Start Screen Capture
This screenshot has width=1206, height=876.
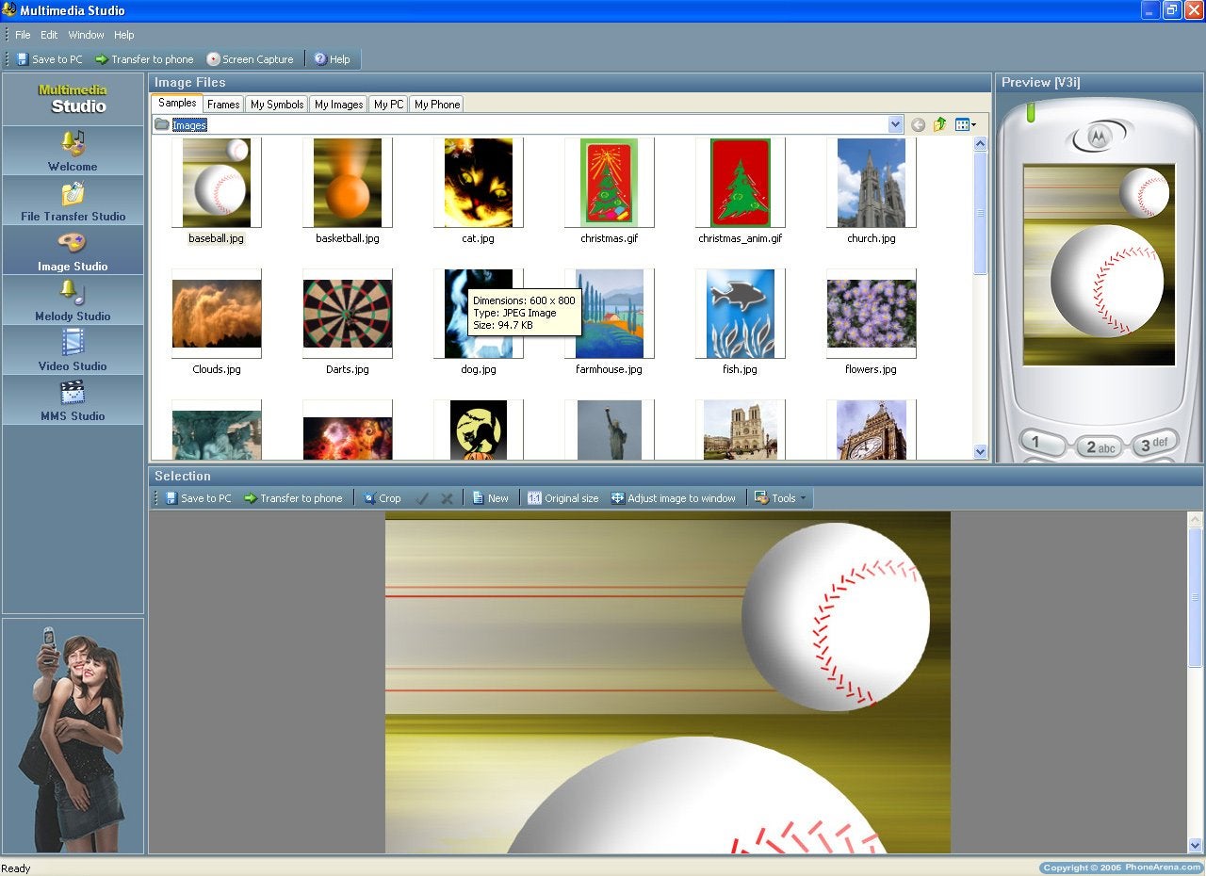tap(251, 59)
